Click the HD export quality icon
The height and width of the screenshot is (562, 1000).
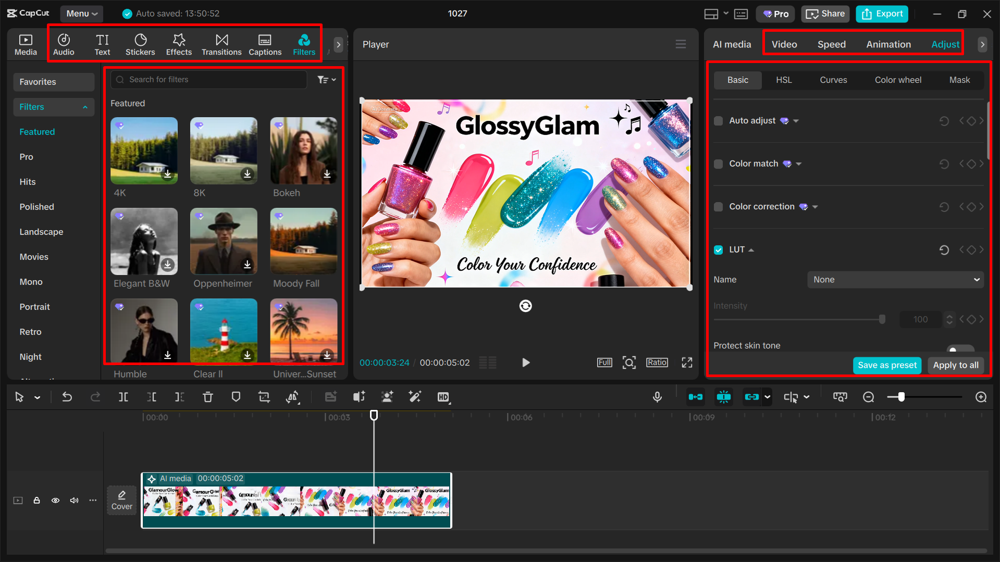(443, 396)
